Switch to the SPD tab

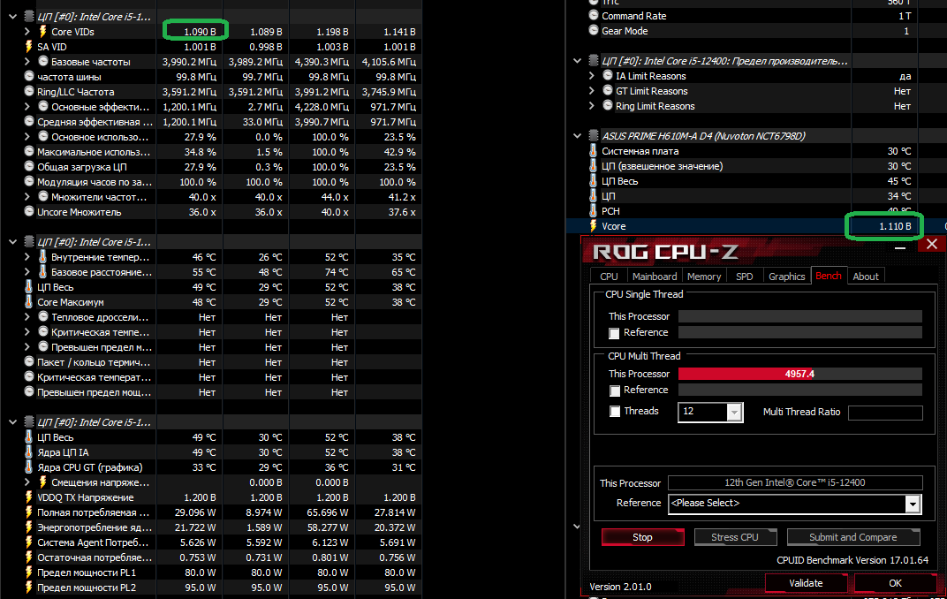(x=744, y=276)
